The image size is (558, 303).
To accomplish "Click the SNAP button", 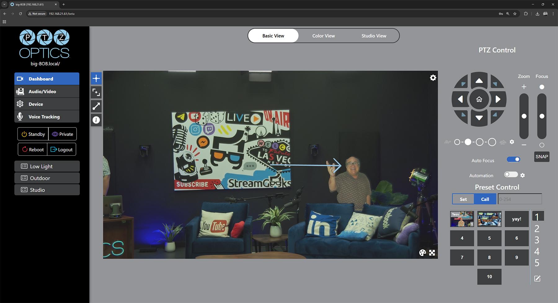I will tap(542, 157).
